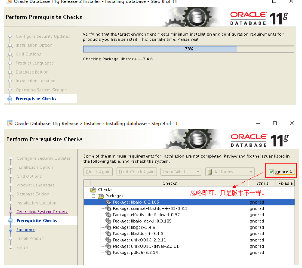Screen dimensions: 302x268
Task: Click the Fixable column header
Action: 285,183
